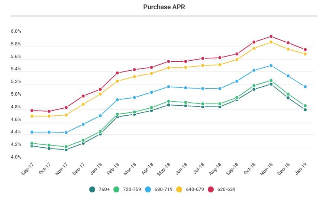326x198 pixels.
Task: Select yellow line's Jan-19 data point
Action: tap(305, 54)
